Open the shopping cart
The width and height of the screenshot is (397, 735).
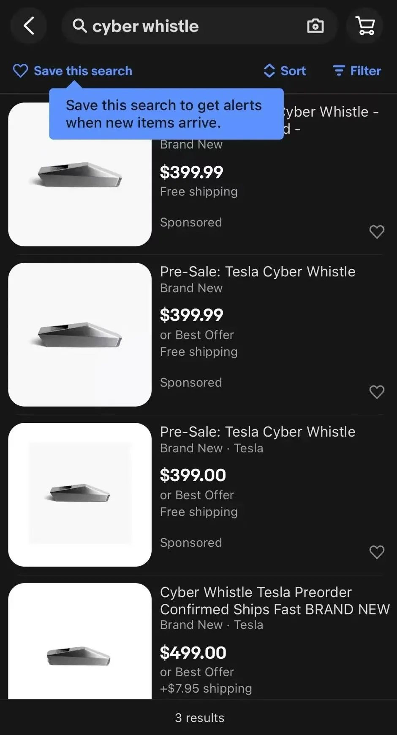pos(365,26)
